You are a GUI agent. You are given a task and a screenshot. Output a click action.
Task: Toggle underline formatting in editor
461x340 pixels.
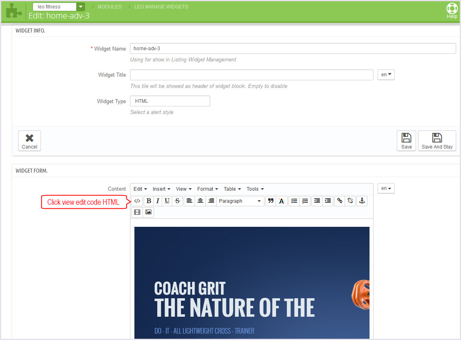pyautogui.click(x=167, y=201)
